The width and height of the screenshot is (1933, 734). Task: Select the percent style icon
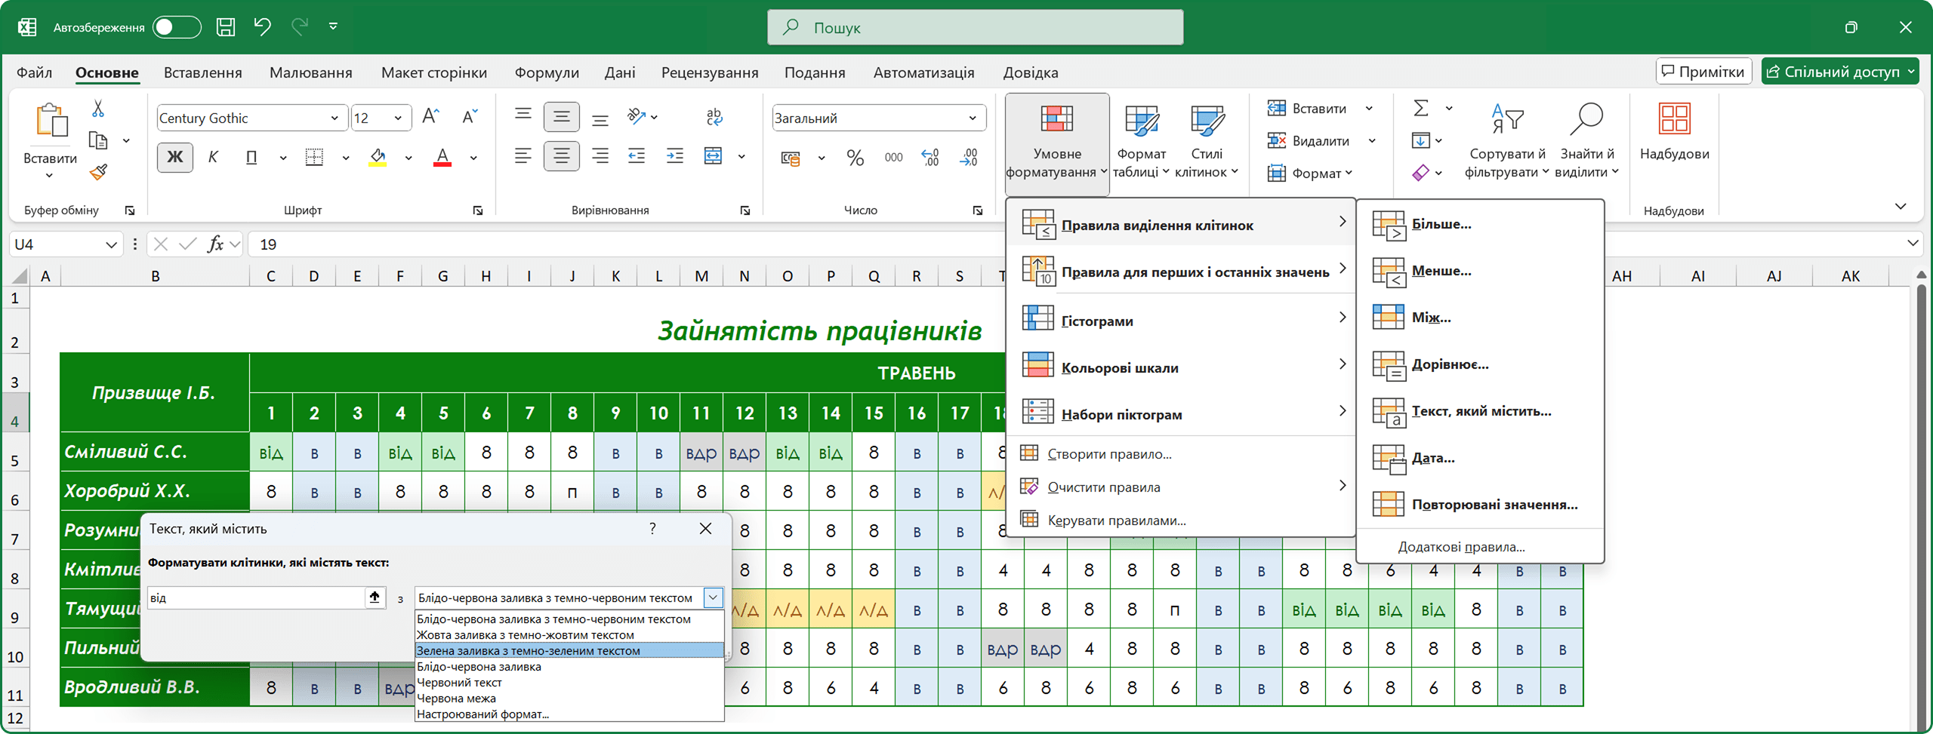click(855, 157)
